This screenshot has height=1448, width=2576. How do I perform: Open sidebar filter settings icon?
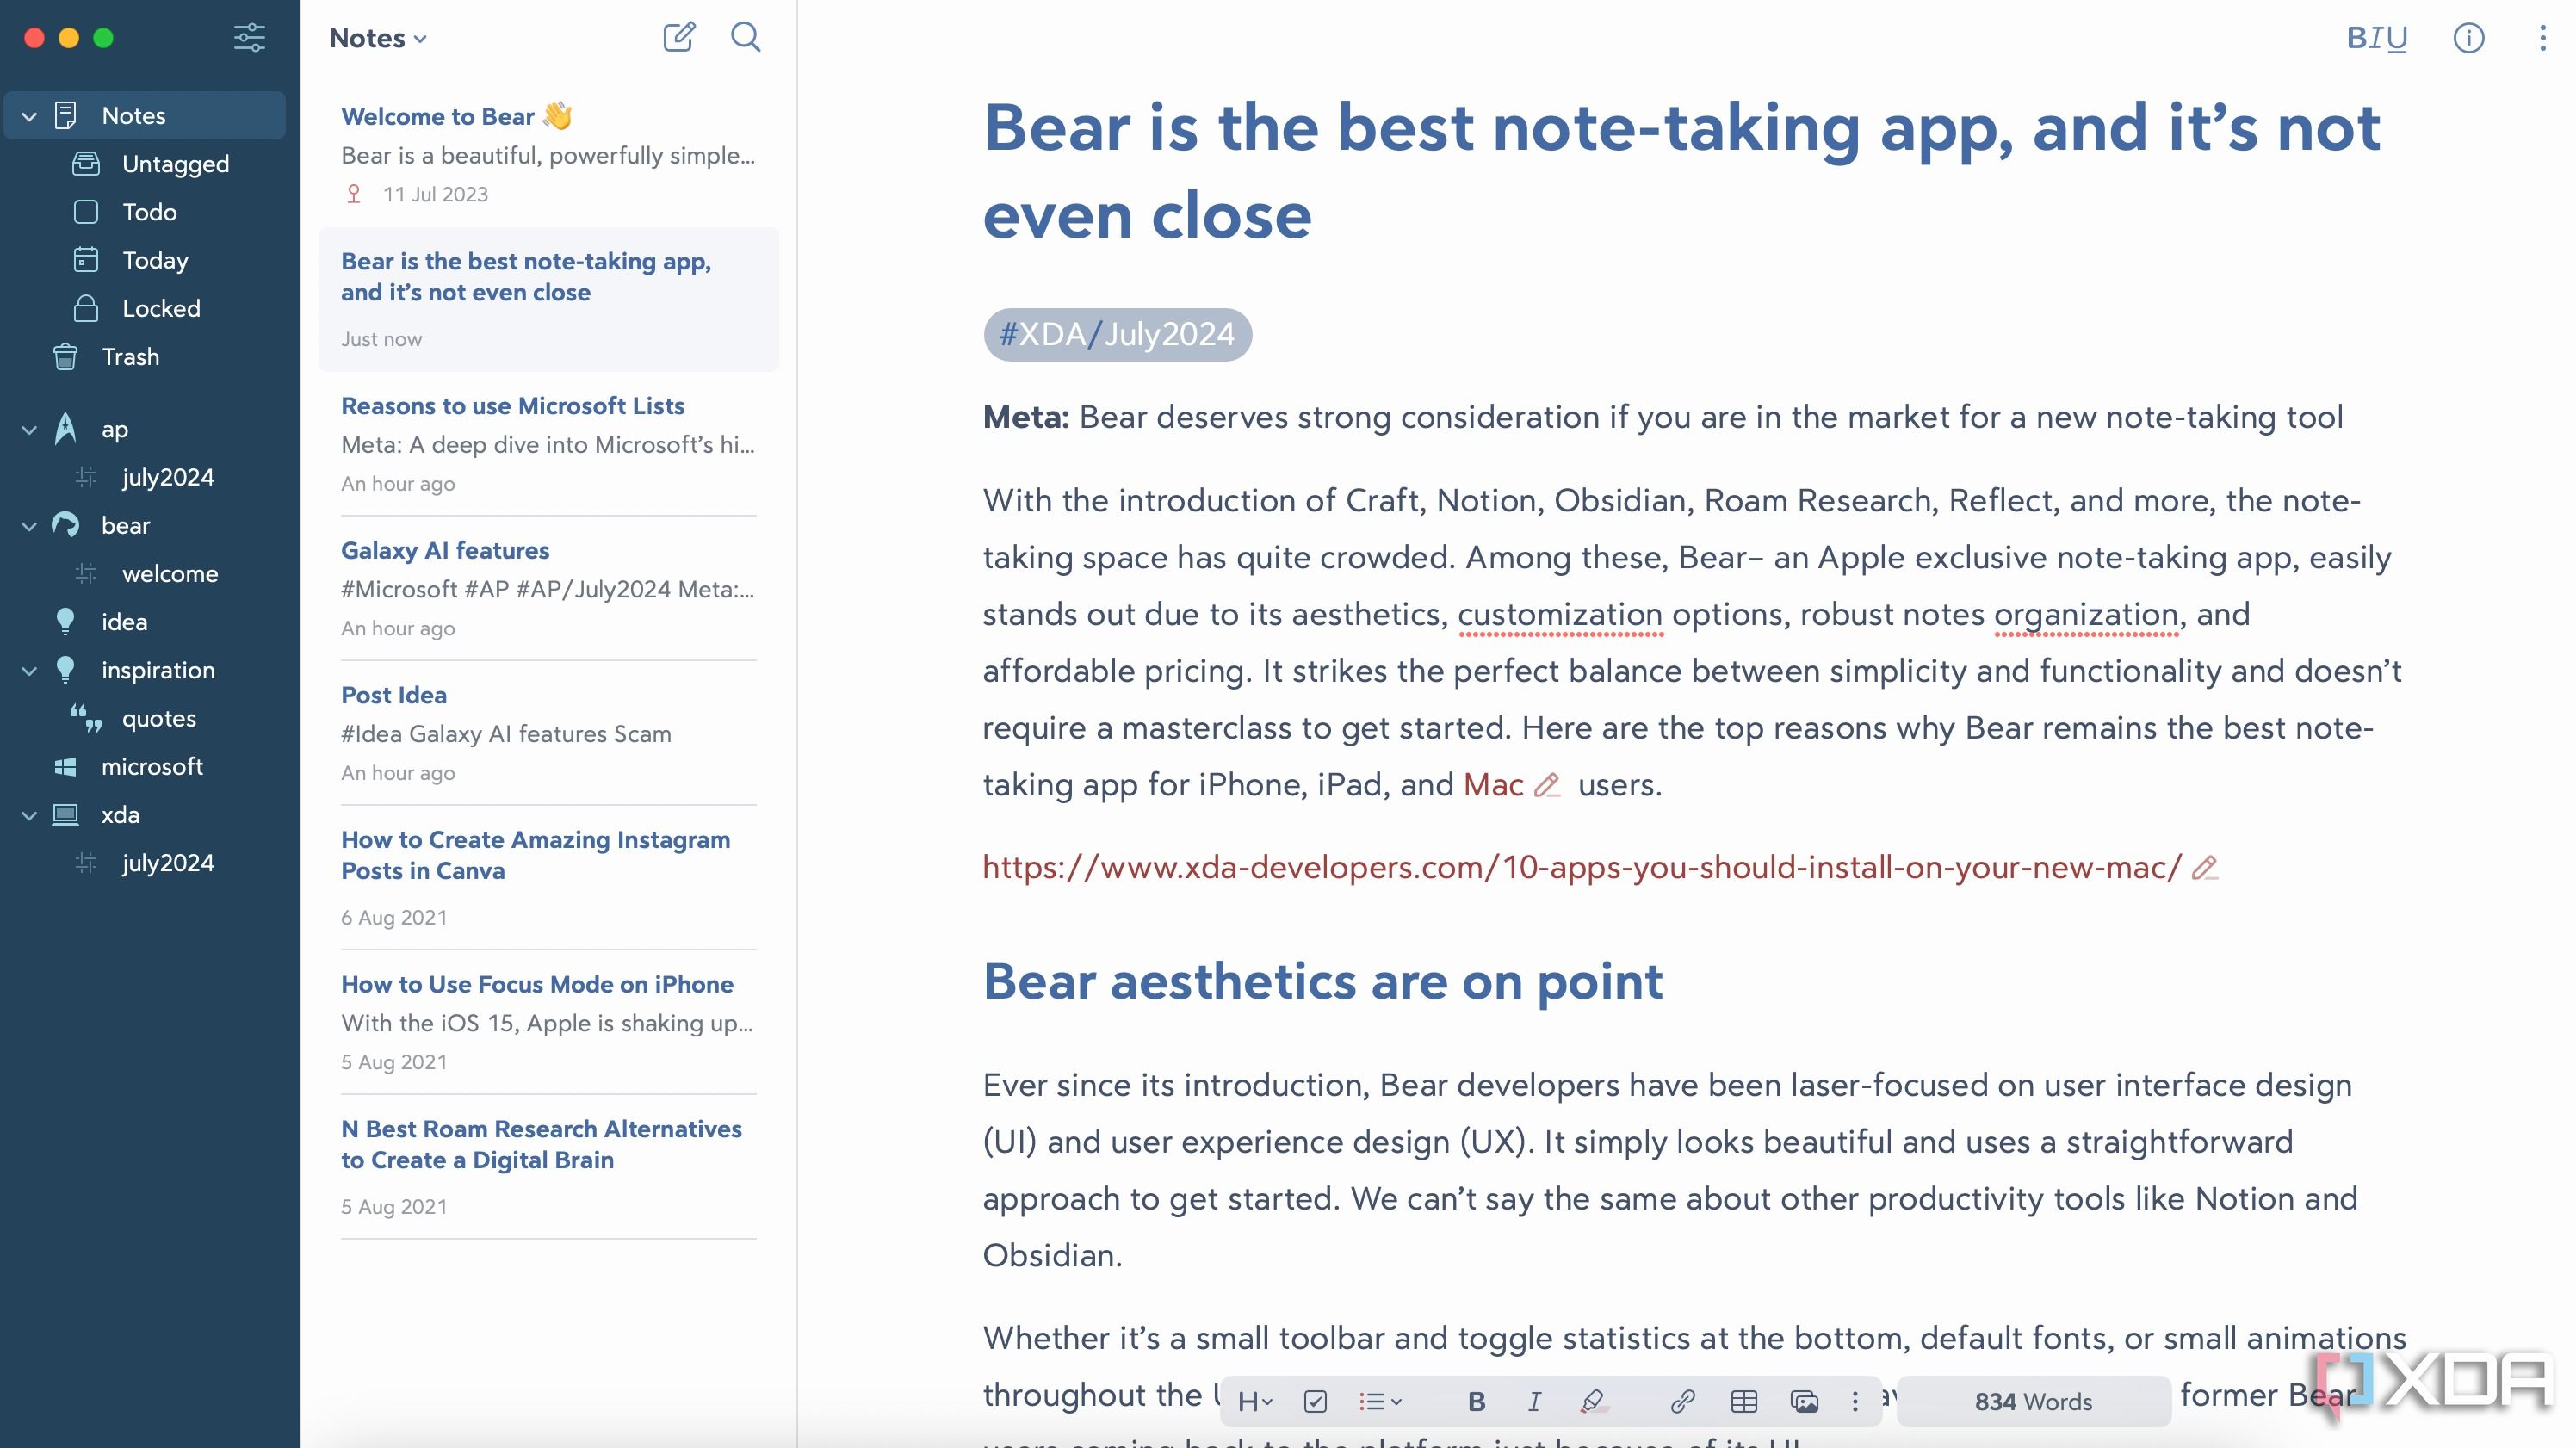pos(249,38)
